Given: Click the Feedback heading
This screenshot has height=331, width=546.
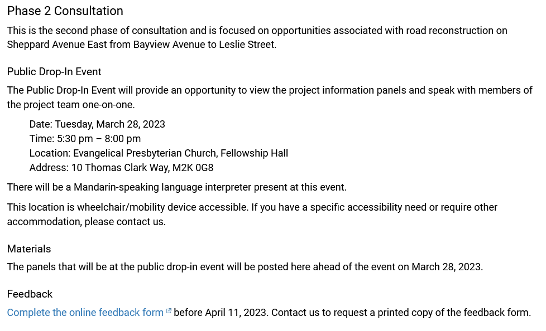Looking at the screenshot, I should pos(30,294).
